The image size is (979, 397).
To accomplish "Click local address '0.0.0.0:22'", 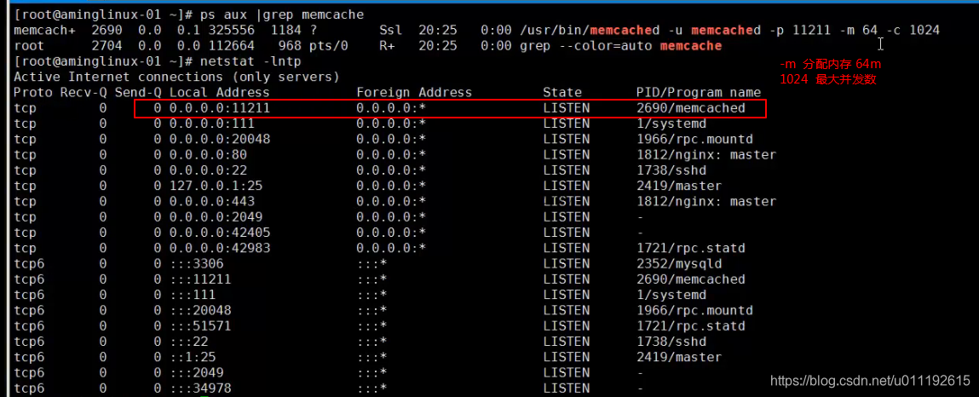I will coord(208,170).
